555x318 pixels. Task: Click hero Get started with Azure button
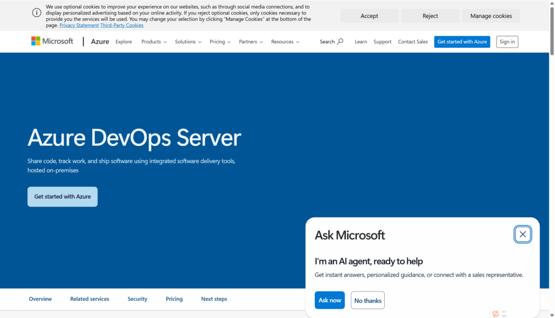click(x=63, y=197)
